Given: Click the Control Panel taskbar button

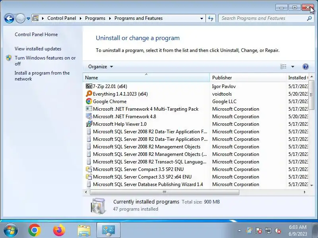Looking at the screenshot, I should [x=109, y=230].
